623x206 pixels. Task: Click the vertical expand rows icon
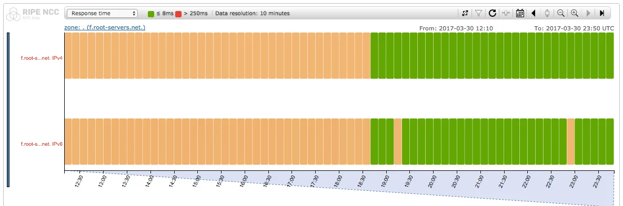point(547,13)
